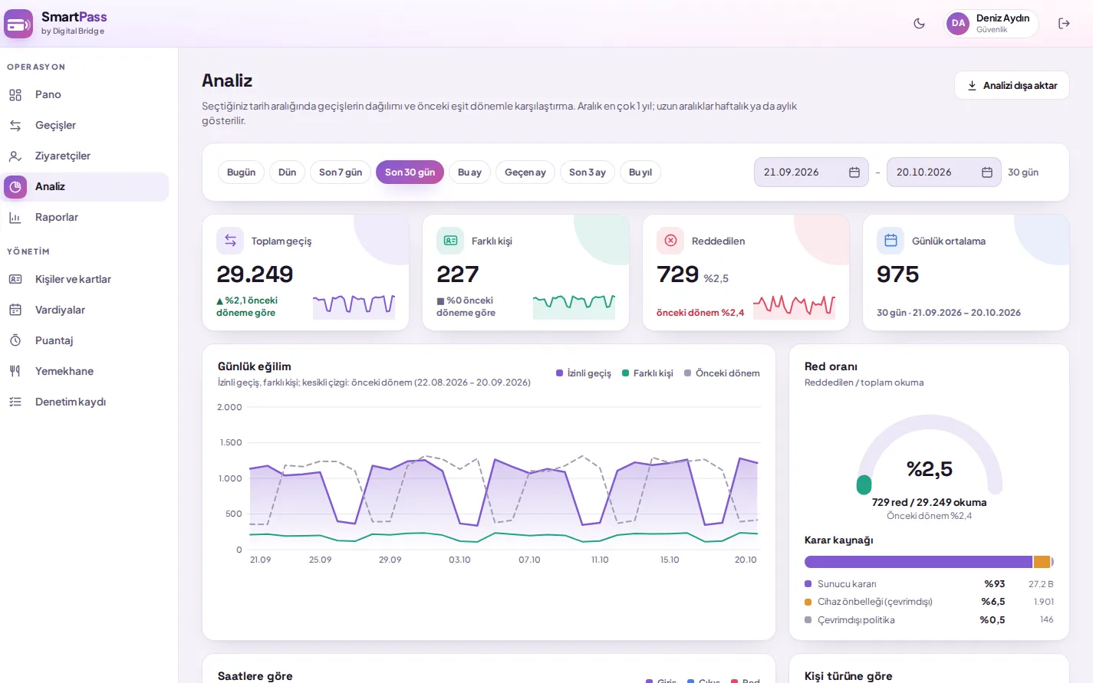The height and width of the screenshot is (683, 1093).
Task: Click the Karar kaynağı progress bar
Action: 929,562
